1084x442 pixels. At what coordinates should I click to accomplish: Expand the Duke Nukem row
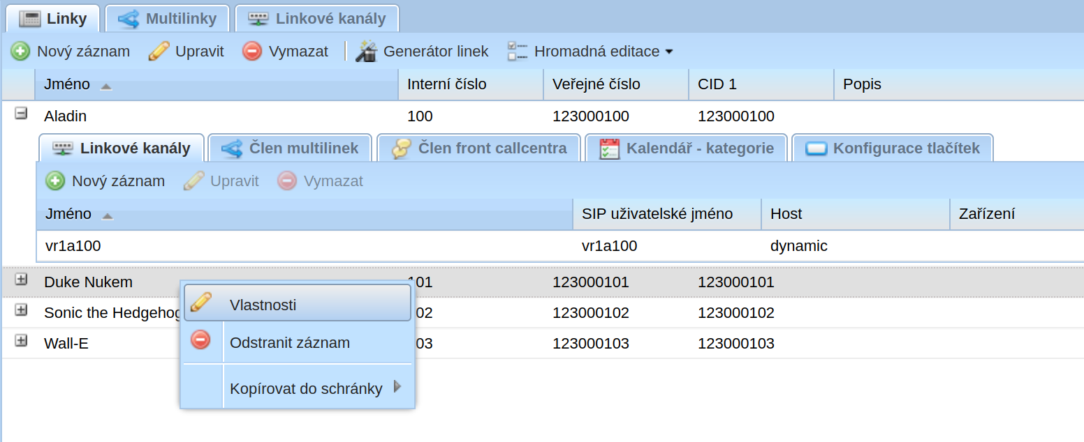[x=21, y=279]
